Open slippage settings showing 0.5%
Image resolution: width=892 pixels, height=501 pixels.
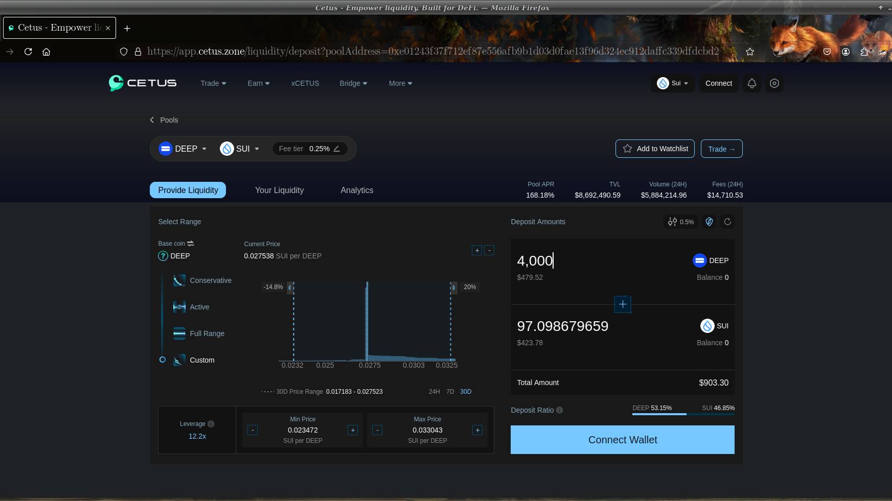[681, 222]
